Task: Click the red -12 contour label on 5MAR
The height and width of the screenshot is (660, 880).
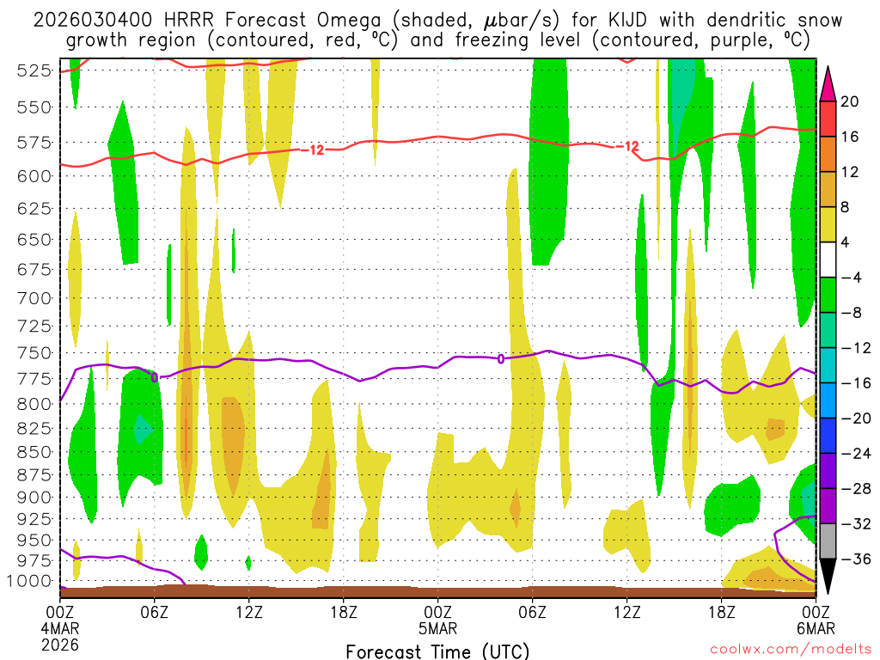Action: [627, 146]
